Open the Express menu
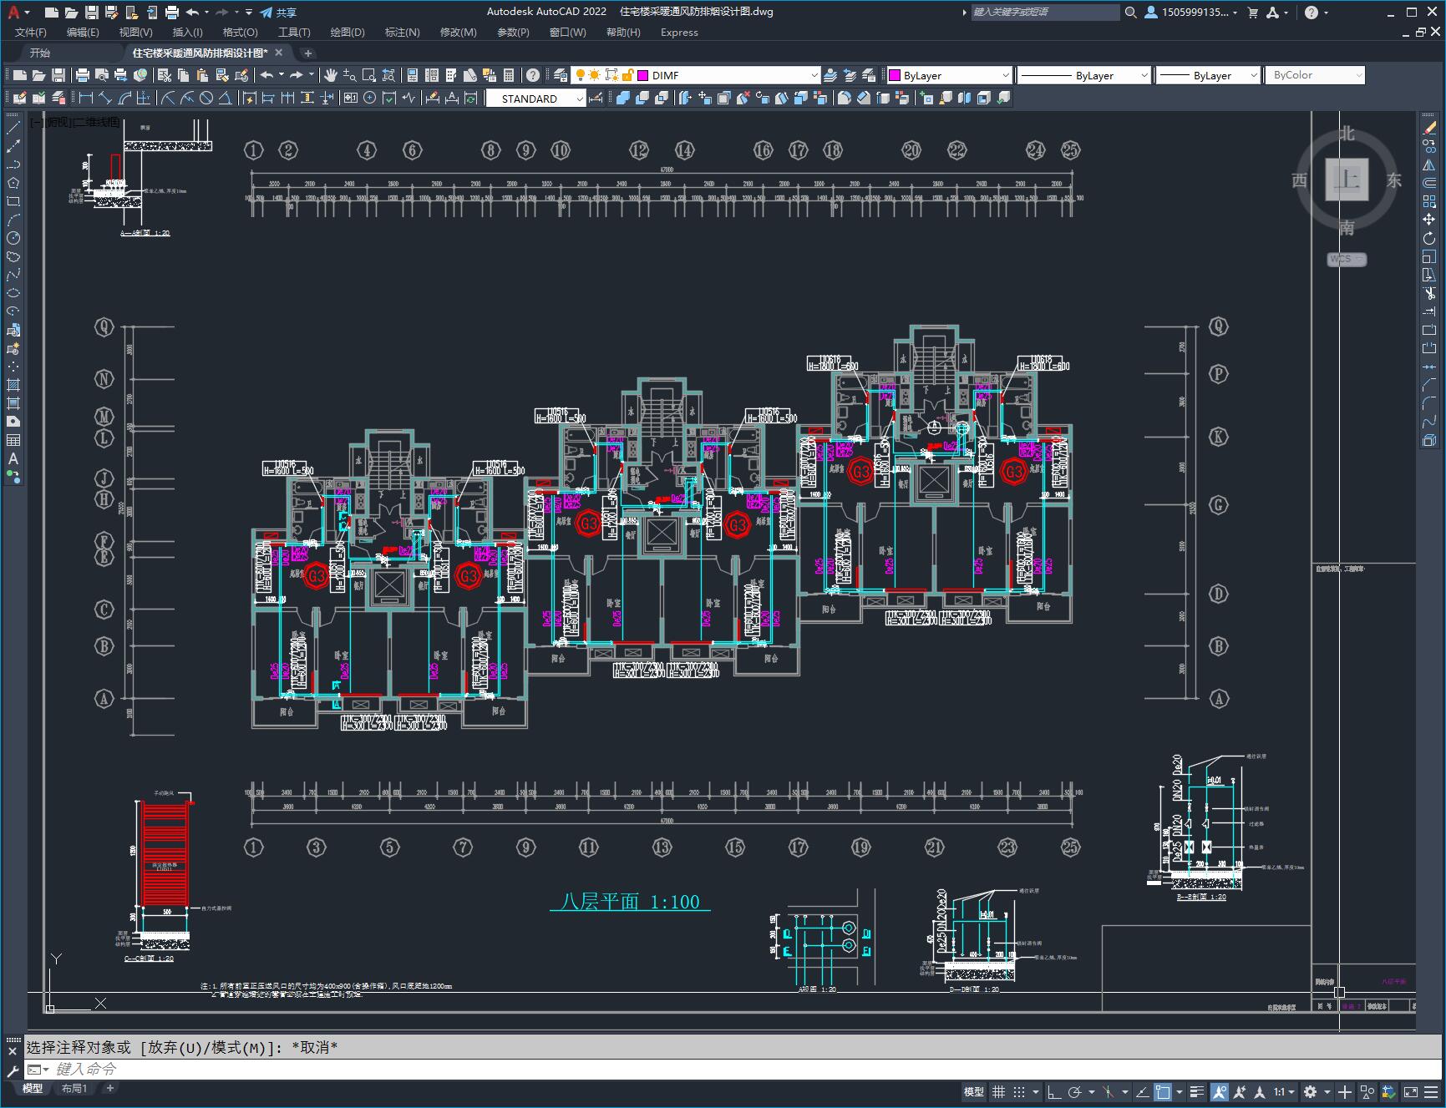 coord(679,32)
